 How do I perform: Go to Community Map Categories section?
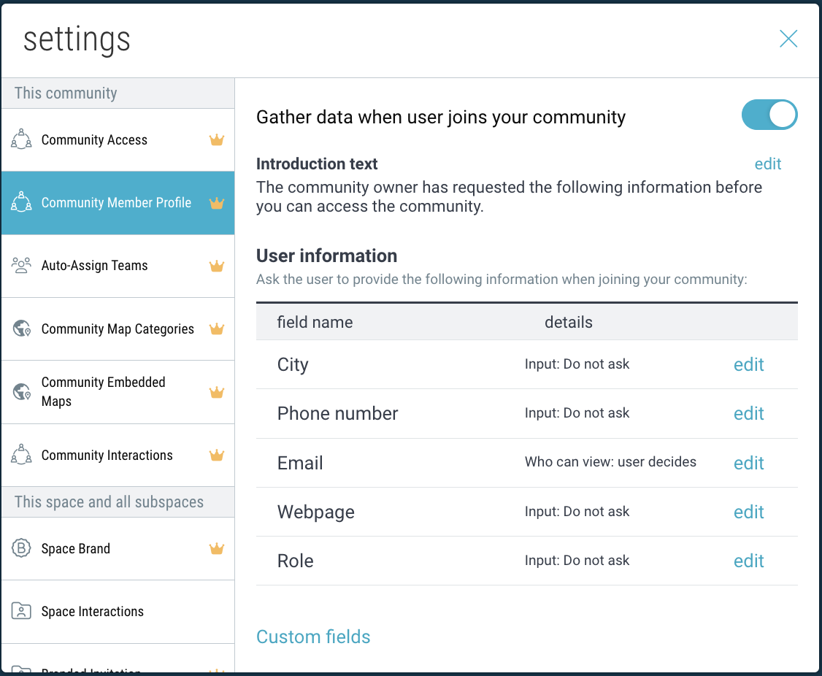click(118, 329)
